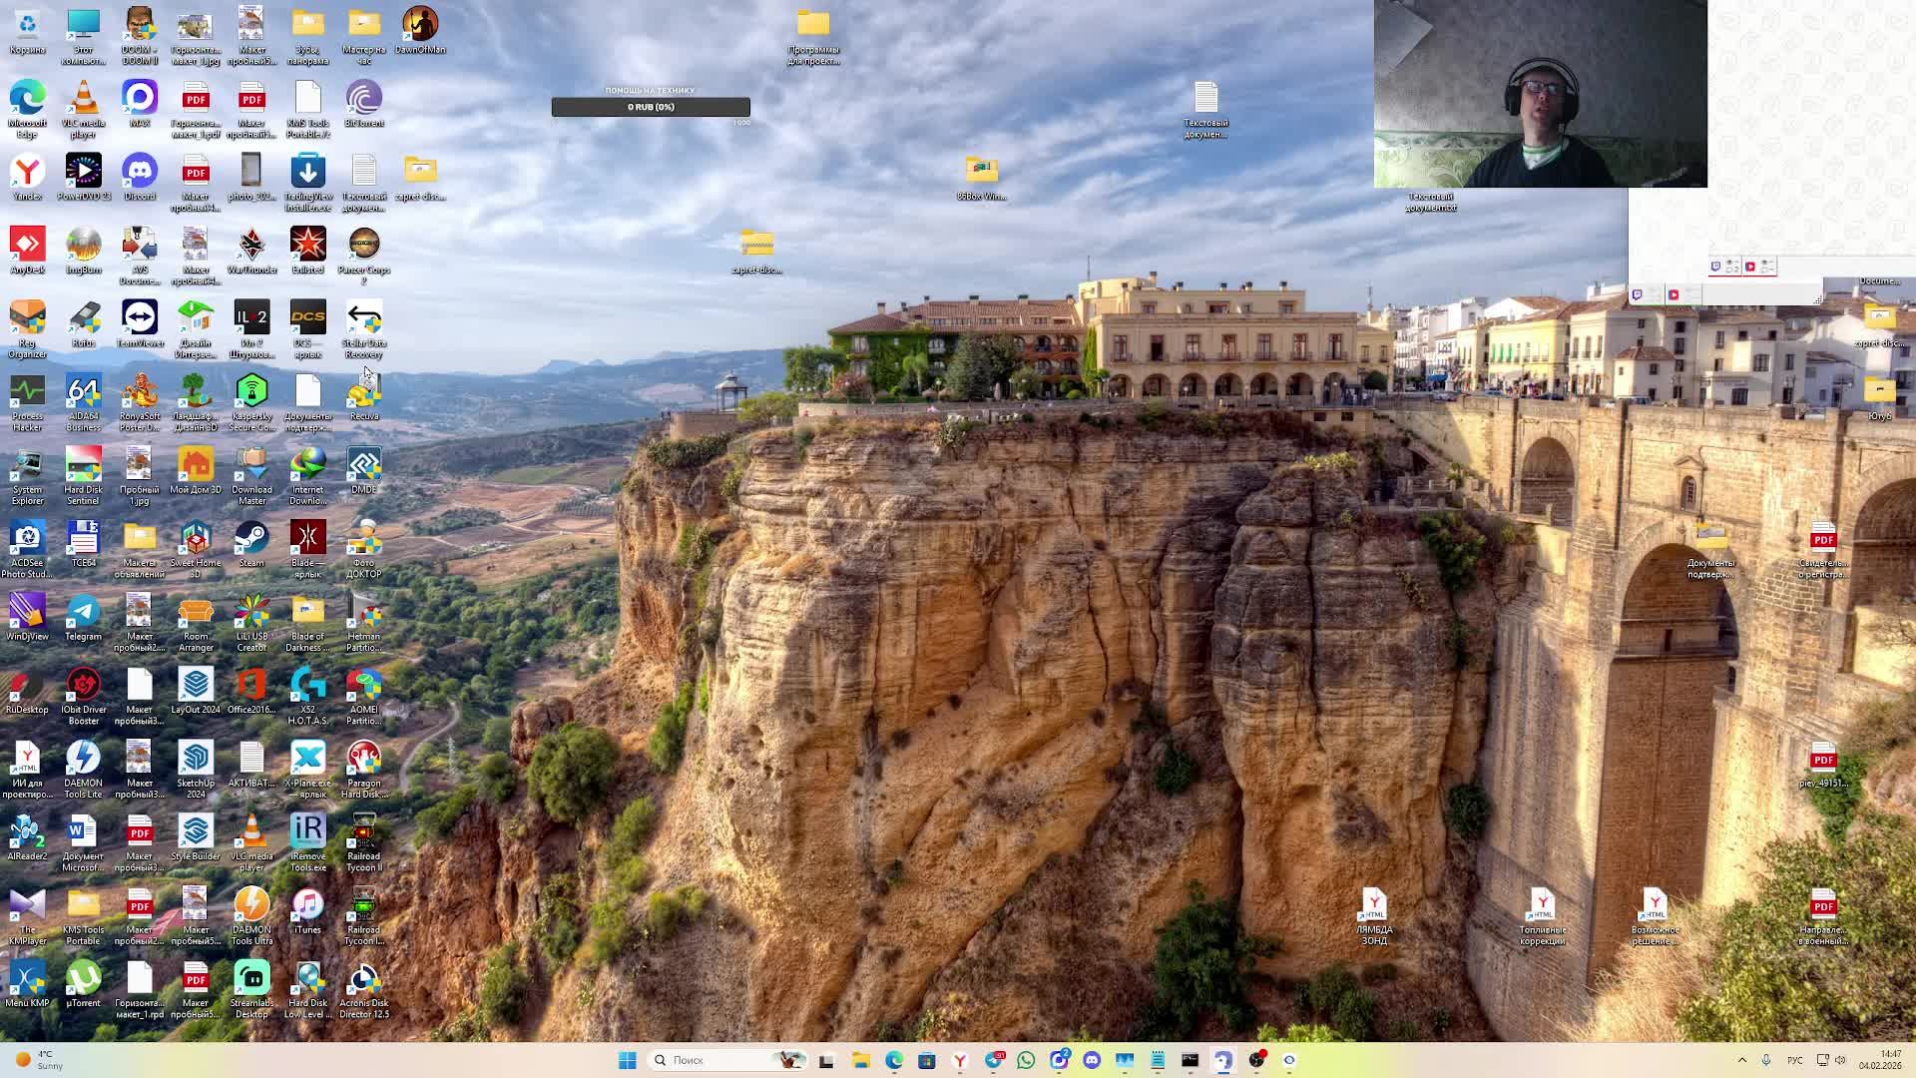Select the War Thunder icon
The height and width of the screenshot is (1078, 1916).
tap(251, 248)
